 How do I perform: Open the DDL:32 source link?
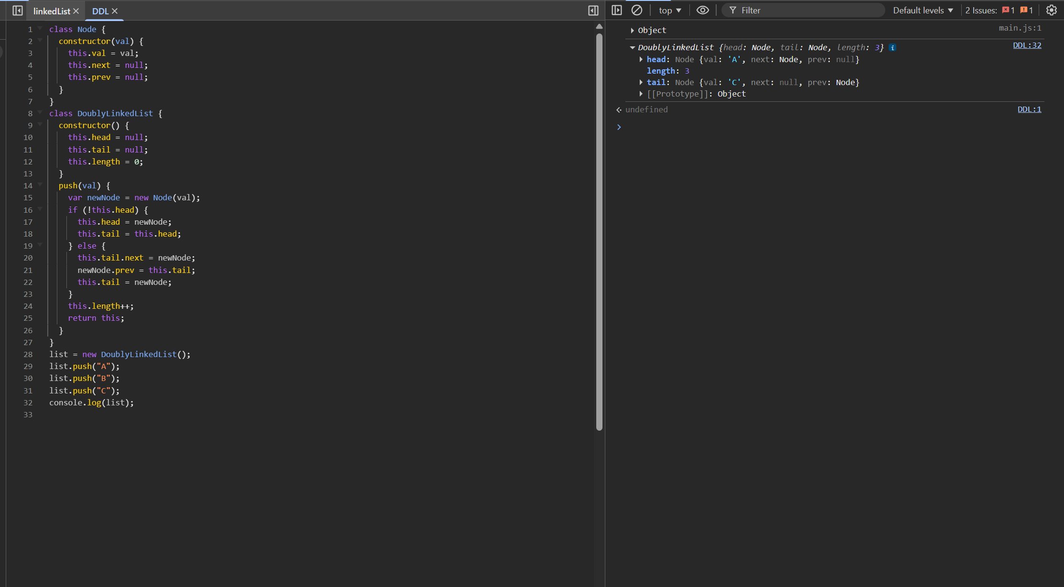pyautogui.click(x=1027, y=45)
